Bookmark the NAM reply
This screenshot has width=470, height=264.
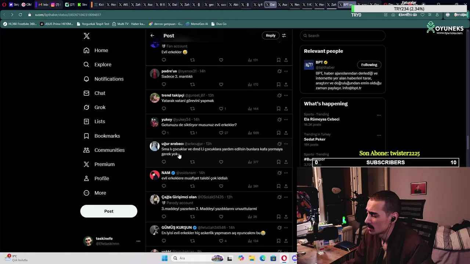tap(279, 186)
